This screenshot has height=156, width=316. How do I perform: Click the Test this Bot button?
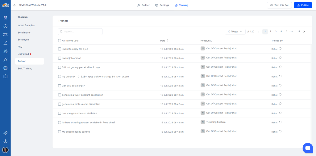click(279, 5)
